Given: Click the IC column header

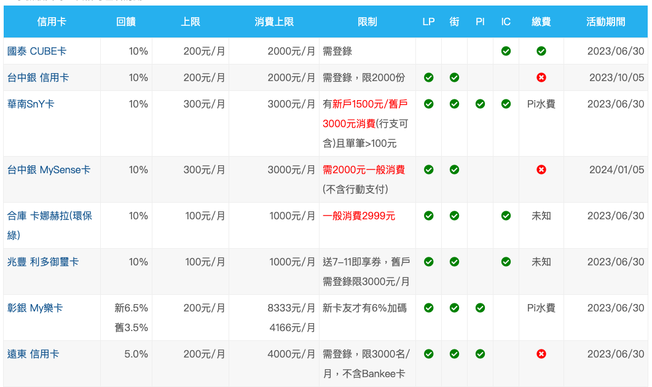Looking at the screenshot, I should (x=506, y=21).
